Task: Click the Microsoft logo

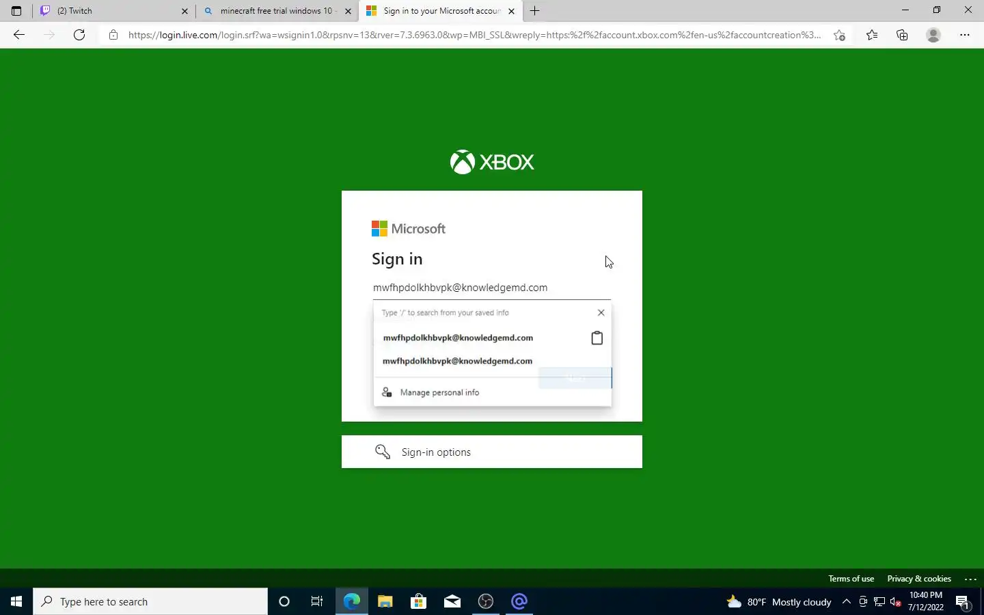Action: coord(409,229)
